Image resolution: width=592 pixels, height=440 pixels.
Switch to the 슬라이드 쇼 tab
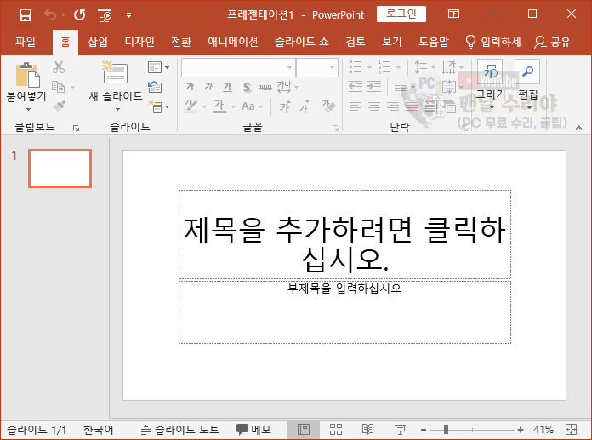point(302,42)
